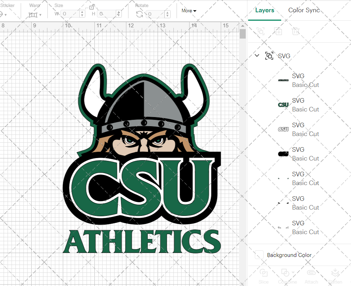Select the Flatten tool

[x=335, y=273]
